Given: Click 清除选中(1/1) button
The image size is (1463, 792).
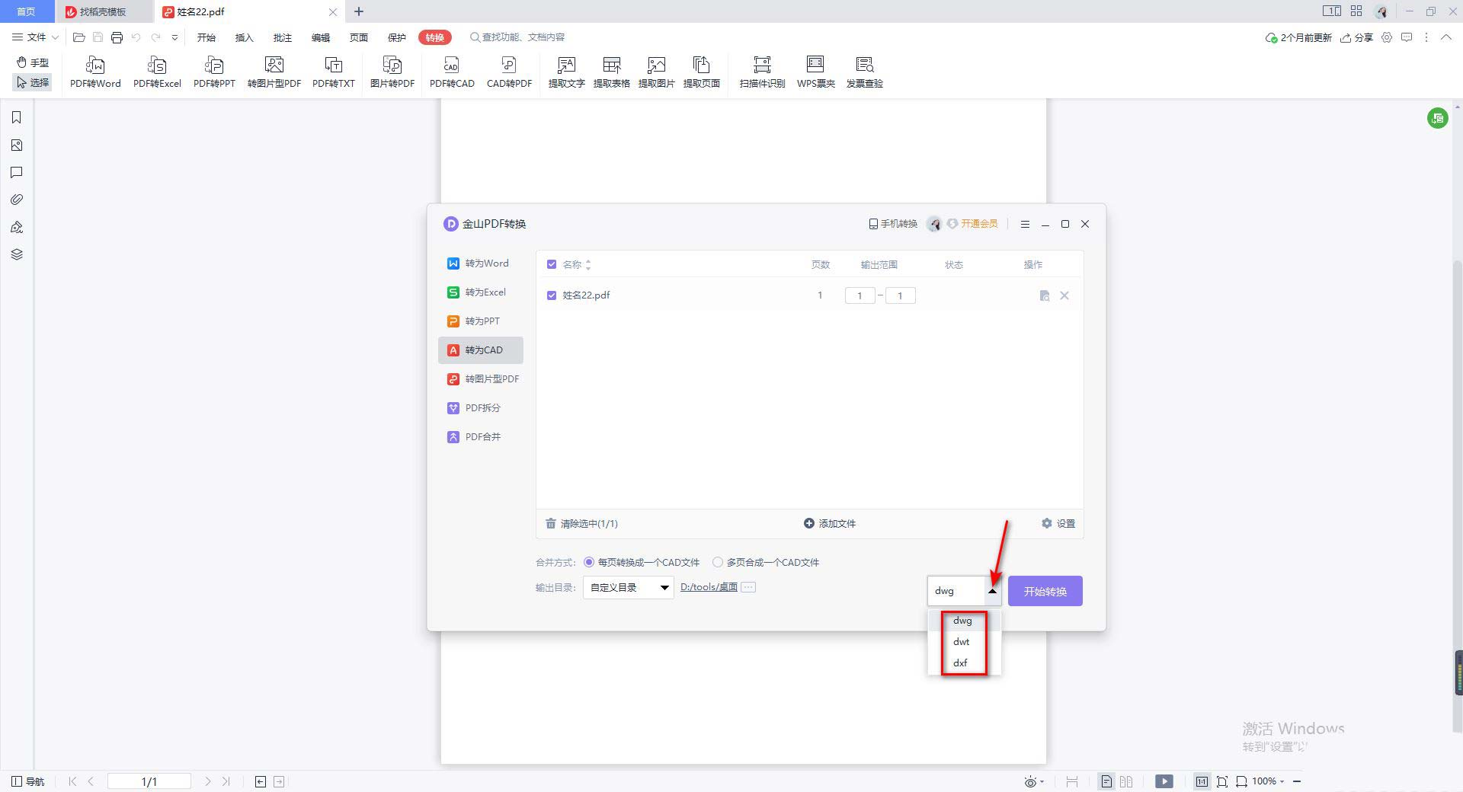Looking at the screenshot, I should (581, 524).
